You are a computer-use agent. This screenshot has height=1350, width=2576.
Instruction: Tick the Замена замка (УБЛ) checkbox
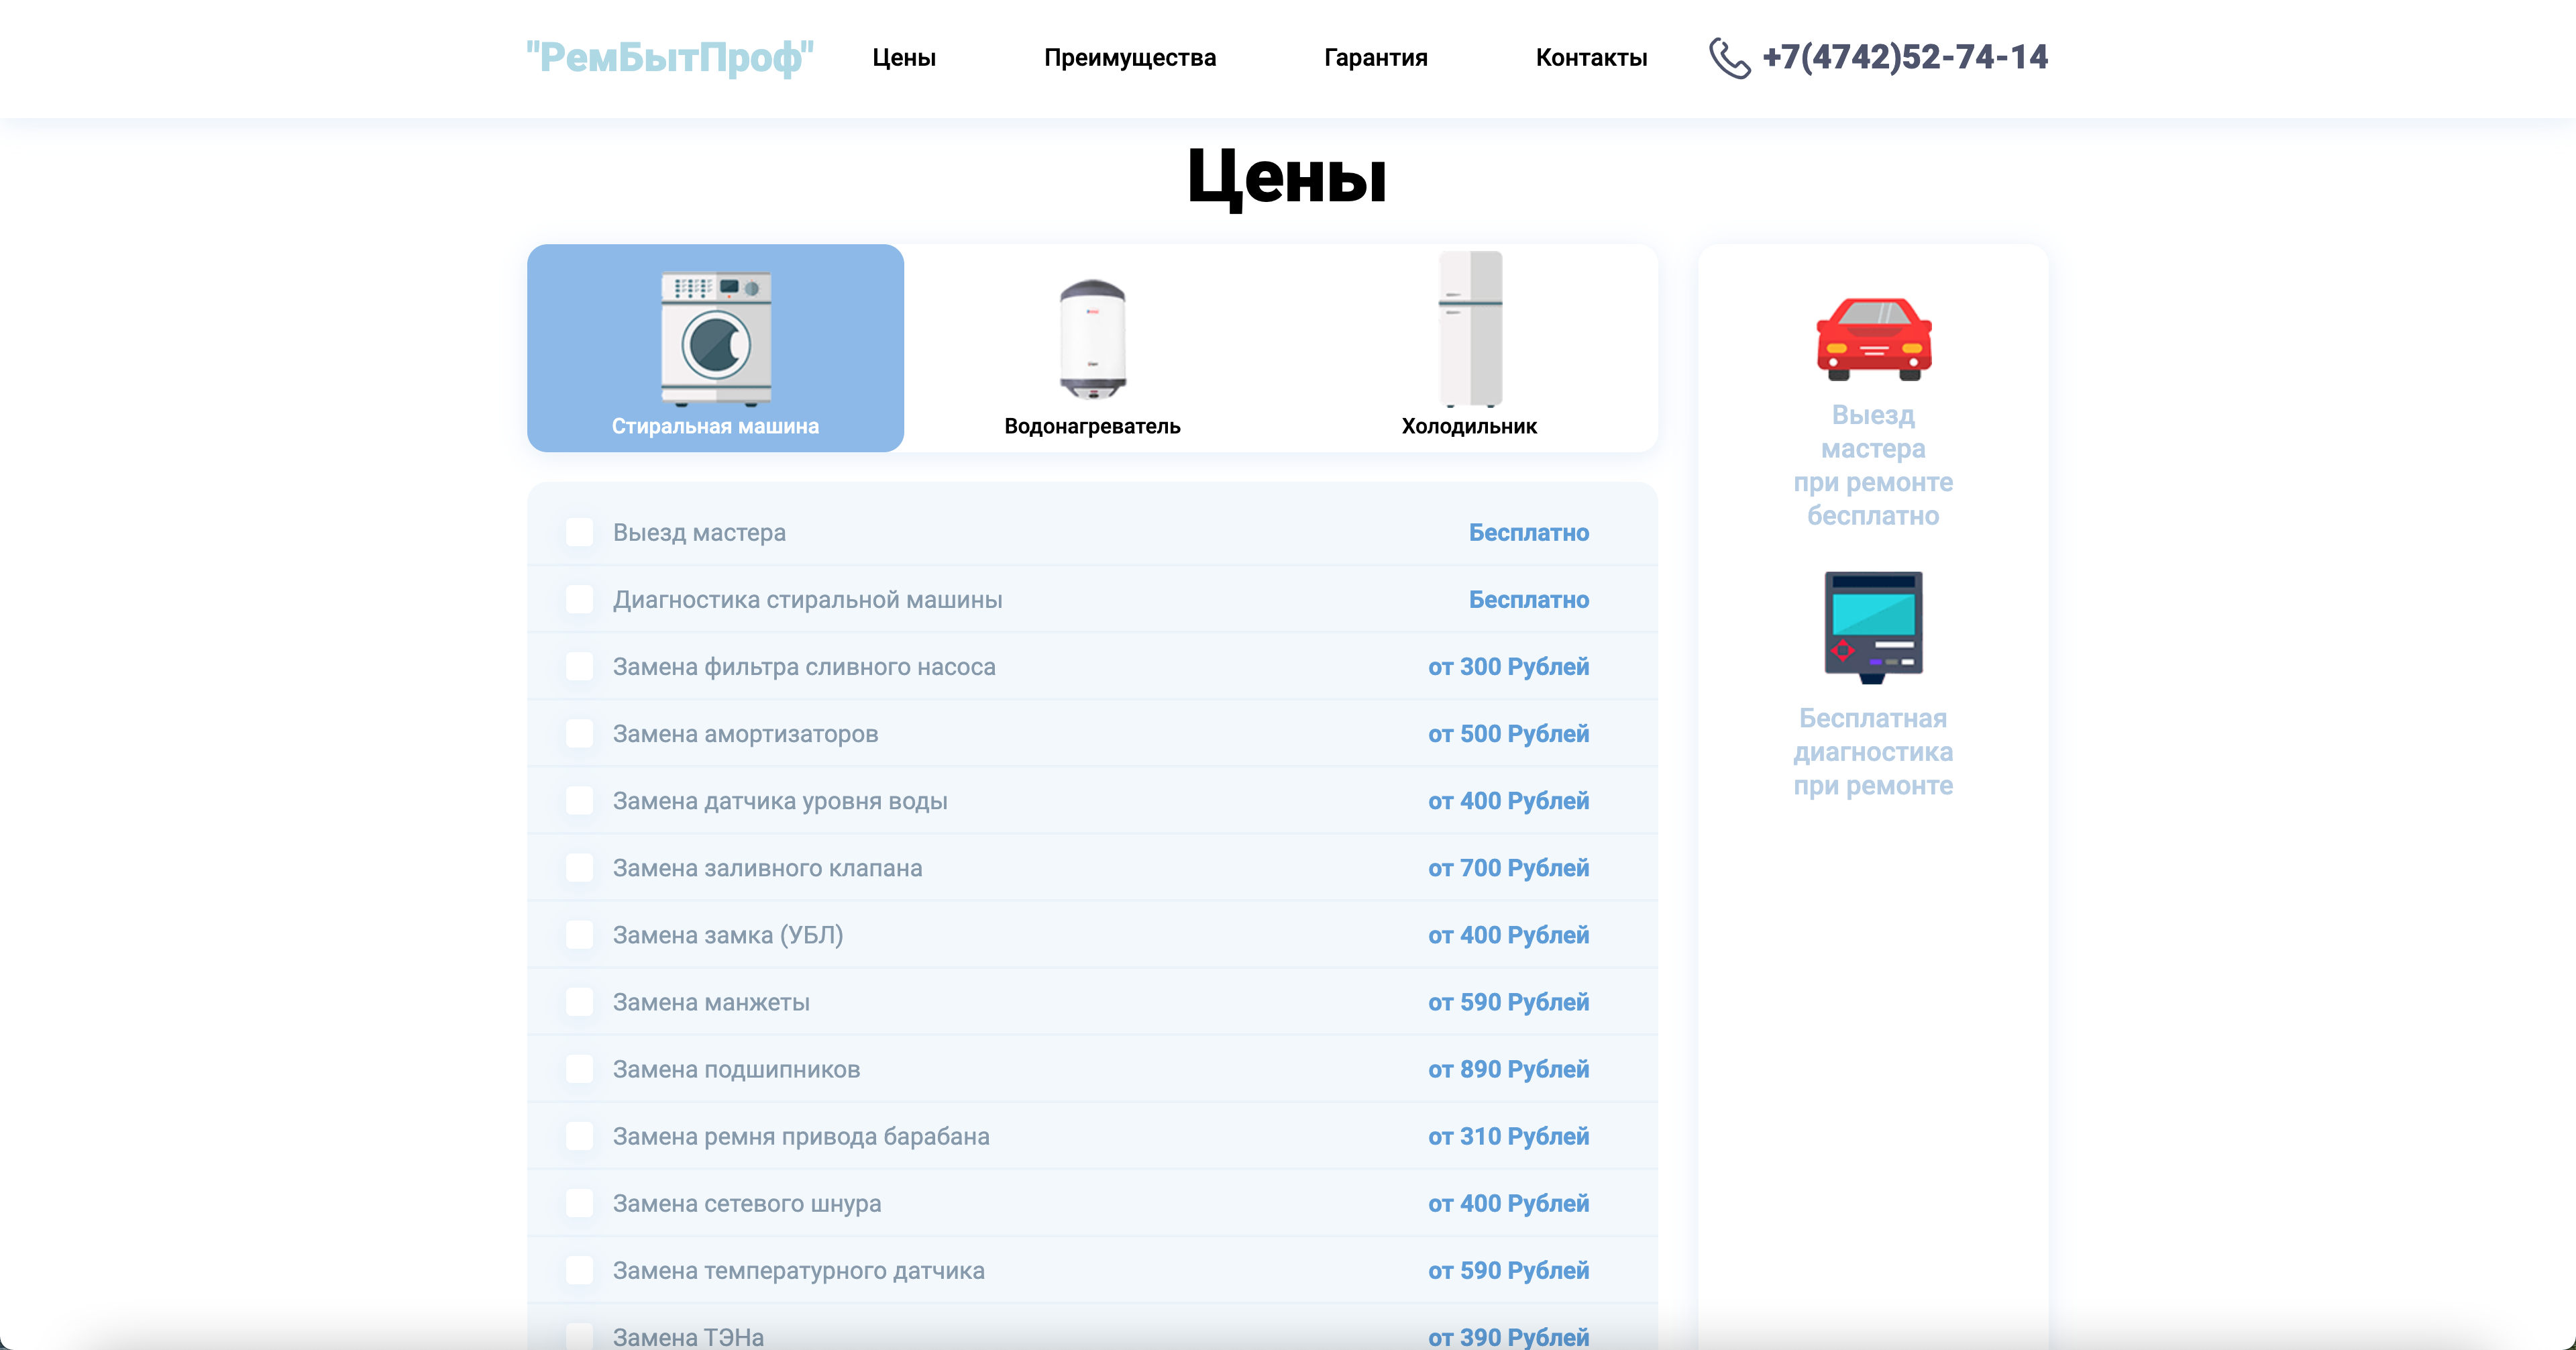tap(580, 934)
